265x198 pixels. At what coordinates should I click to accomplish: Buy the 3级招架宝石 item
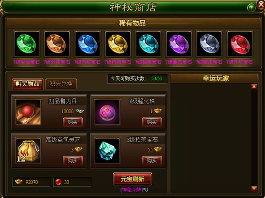click(152, 160)
